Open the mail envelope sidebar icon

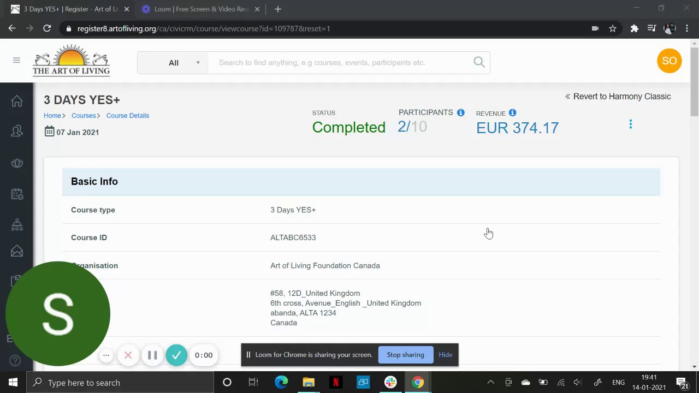click(x=17, y=251)
